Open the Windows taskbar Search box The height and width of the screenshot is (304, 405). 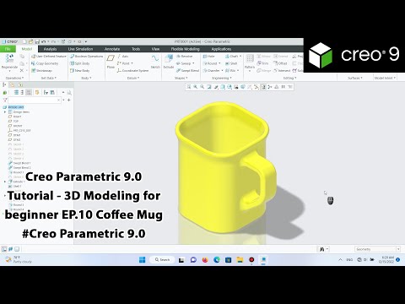coord(162,260)
